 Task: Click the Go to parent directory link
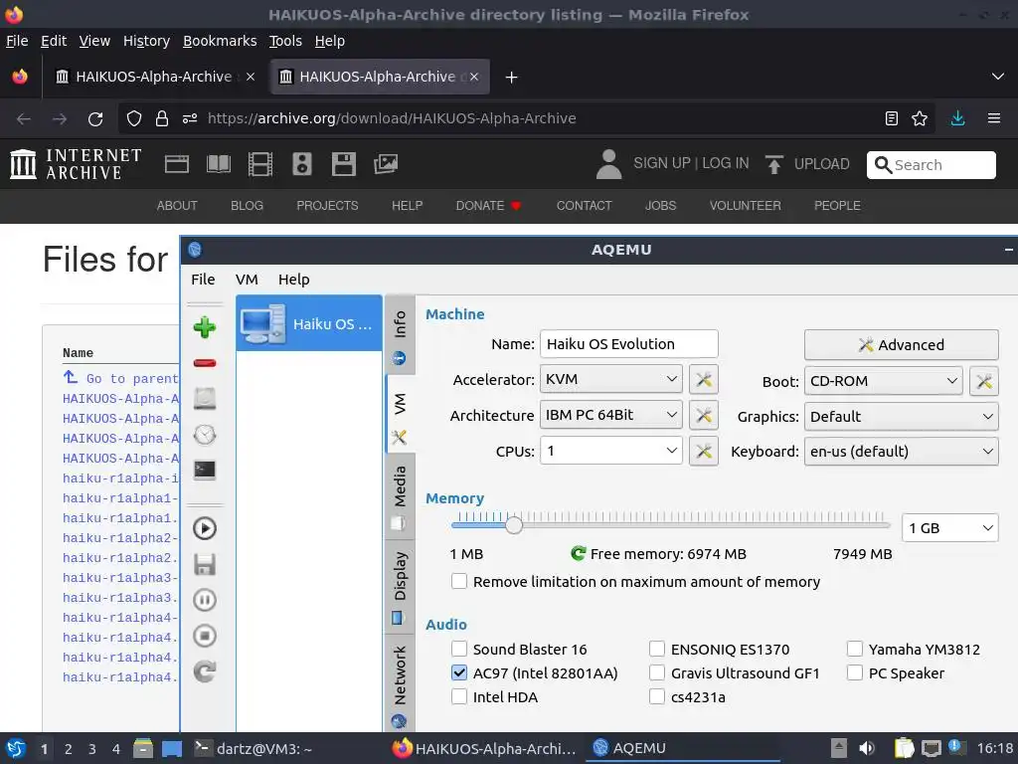click(120, 378)
